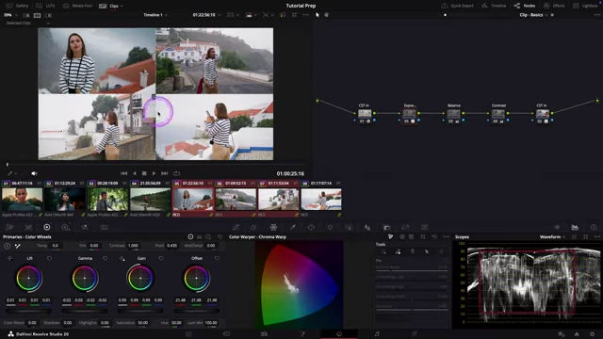Toggle the Clips thumbnail strip
The height and width of the screenshot is (339, 603).
109,6
